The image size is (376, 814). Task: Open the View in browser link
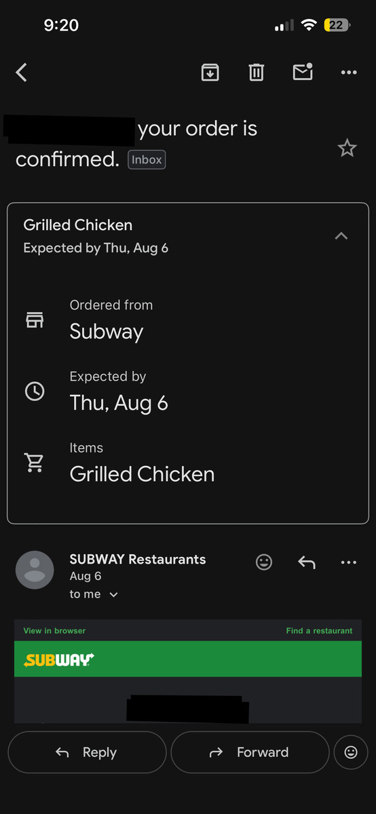(54, 631)
